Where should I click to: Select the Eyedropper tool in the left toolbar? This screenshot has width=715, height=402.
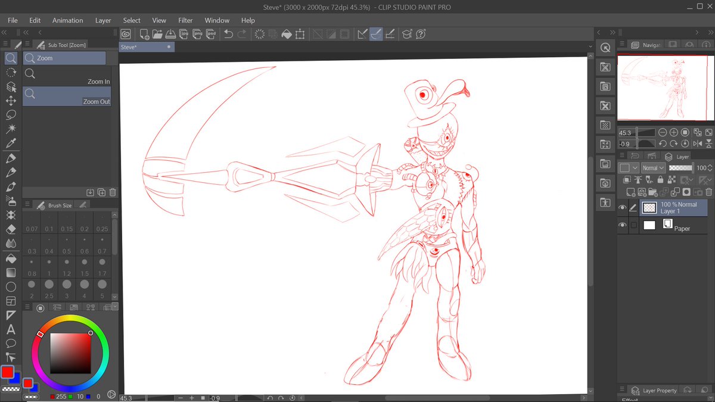click(11, 144)
